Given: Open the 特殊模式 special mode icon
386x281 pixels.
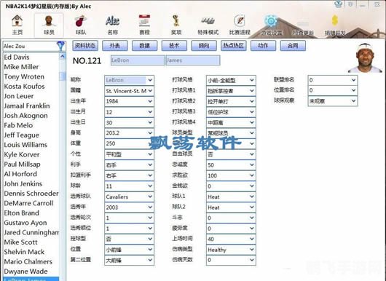Looking at the screenshot, I should tap(208, 25).
